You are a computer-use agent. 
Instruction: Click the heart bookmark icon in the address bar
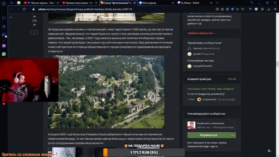[242, 9]
